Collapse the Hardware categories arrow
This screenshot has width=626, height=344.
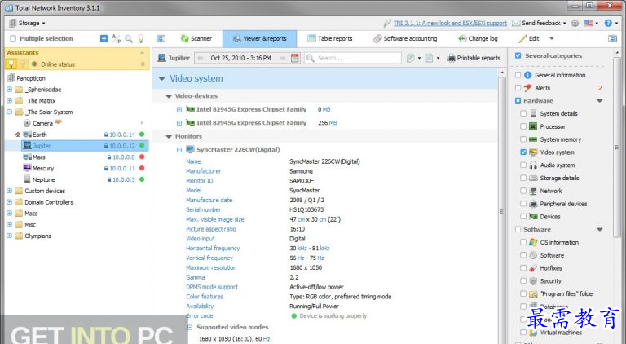click(x=600, y=101)
